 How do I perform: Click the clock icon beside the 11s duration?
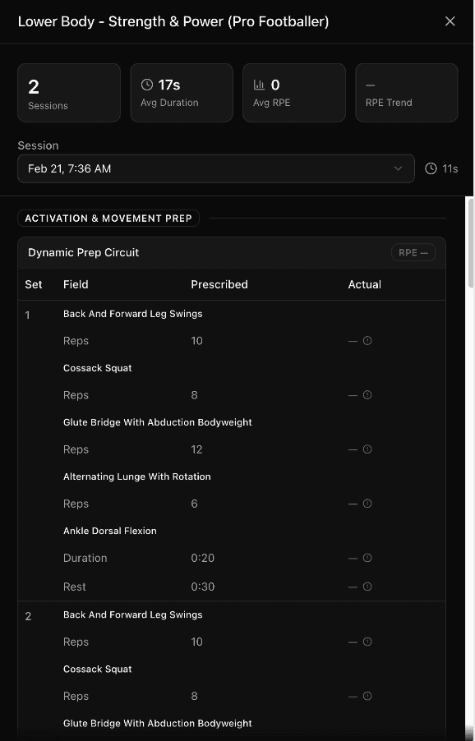(x=431, y=168)
